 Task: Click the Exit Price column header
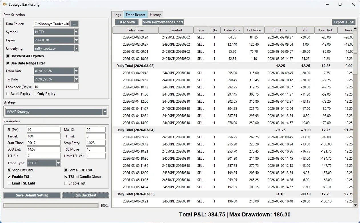pos(254,30)
